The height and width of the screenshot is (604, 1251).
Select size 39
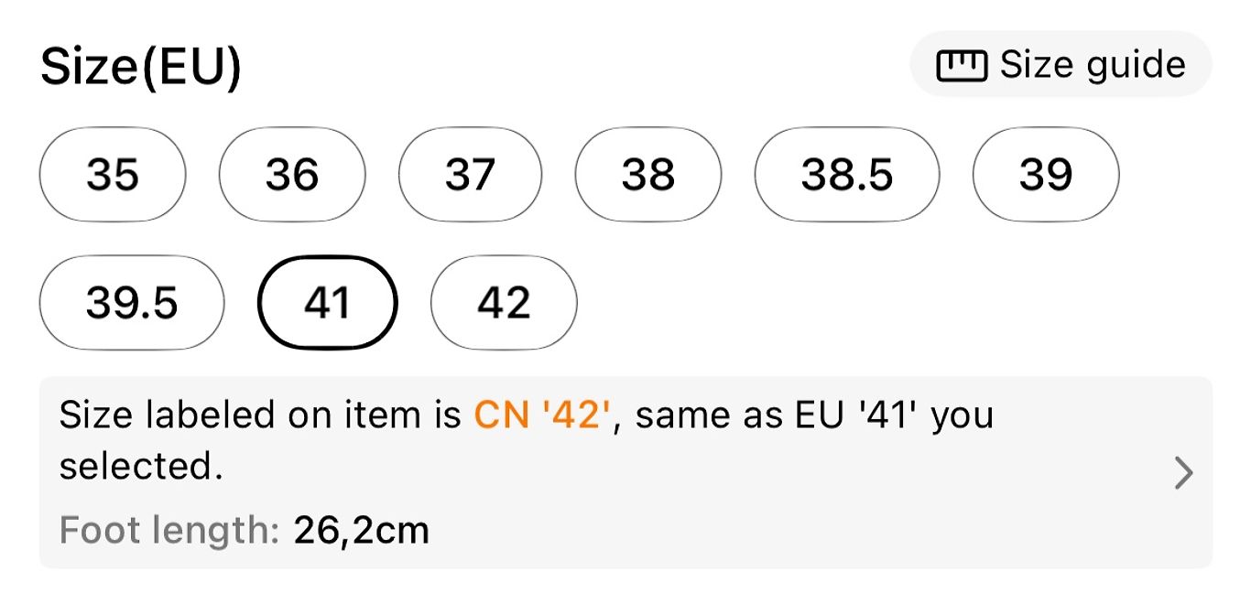(1045, 174)
